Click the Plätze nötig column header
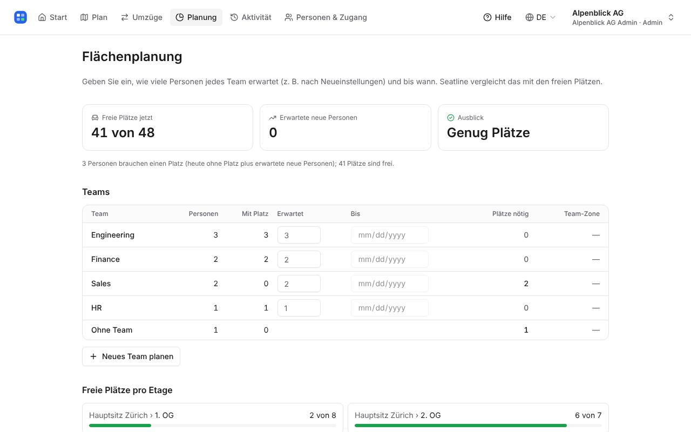Image resolution: width=691 pixels, height=432 pixels. [x=510, y=214]
